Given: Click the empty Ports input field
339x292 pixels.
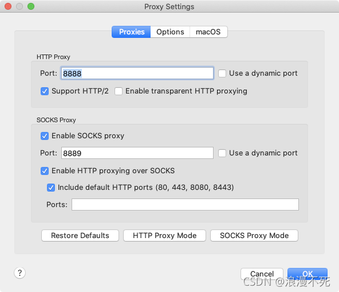Looking at the screenshot, I should click(186, 204).
